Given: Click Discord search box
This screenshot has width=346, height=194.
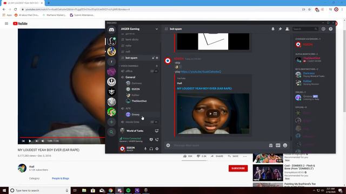Looking at the screenshot, I should 305,29.
